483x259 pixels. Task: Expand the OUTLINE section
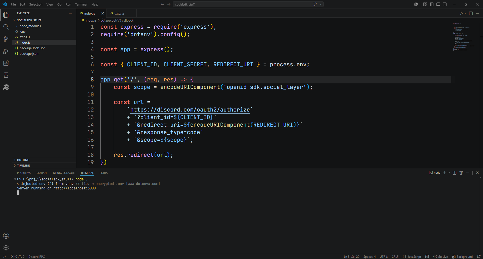click(44, 160)
